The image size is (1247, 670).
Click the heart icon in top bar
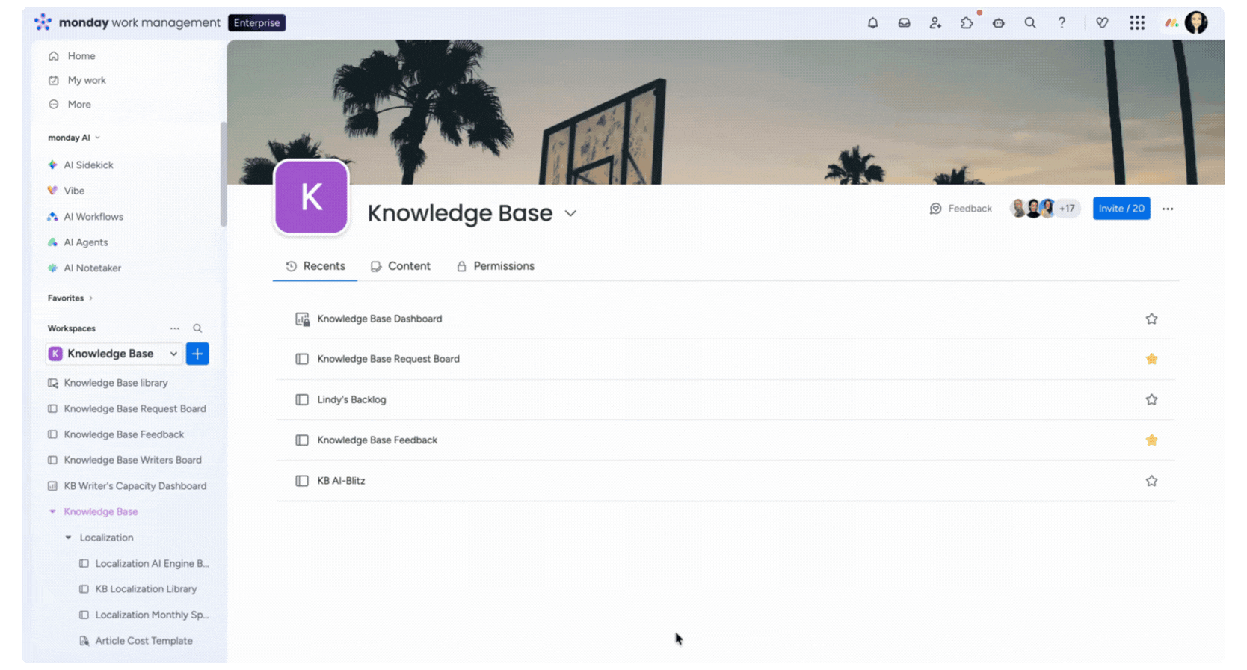coord(1102,23)
